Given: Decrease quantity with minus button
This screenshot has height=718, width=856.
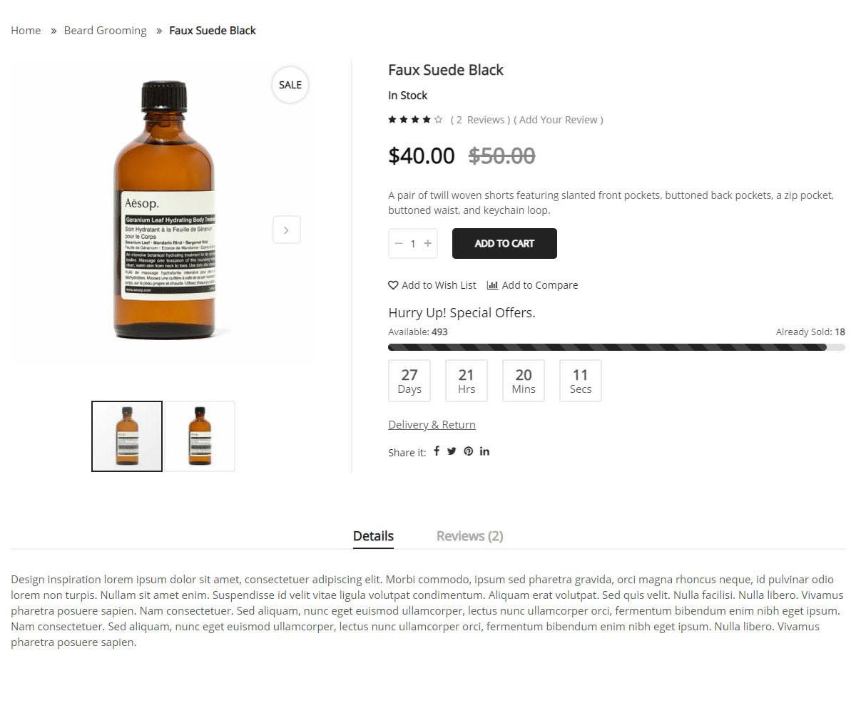Looking at the screenshot, I should click(399, 244).
